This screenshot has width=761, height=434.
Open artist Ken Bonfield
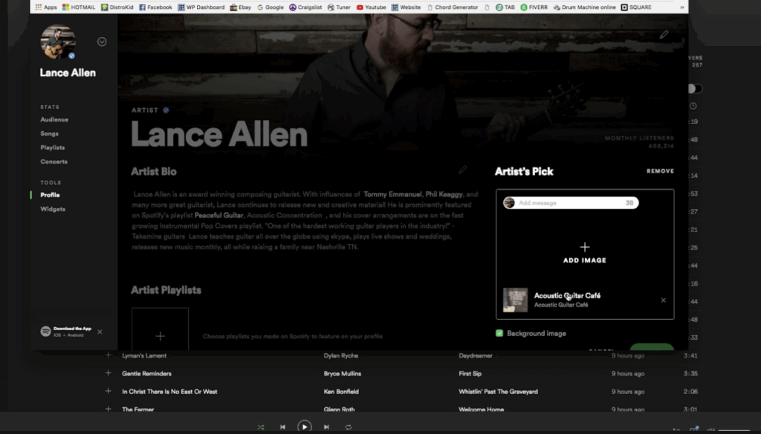click(340, 392)
